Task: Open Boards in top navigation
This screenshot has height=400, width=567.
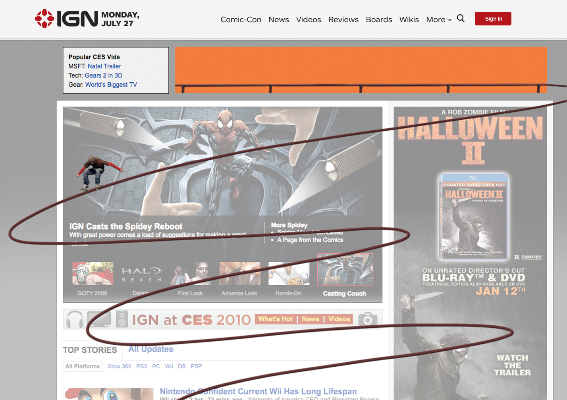Action: (x=379, y=19)
